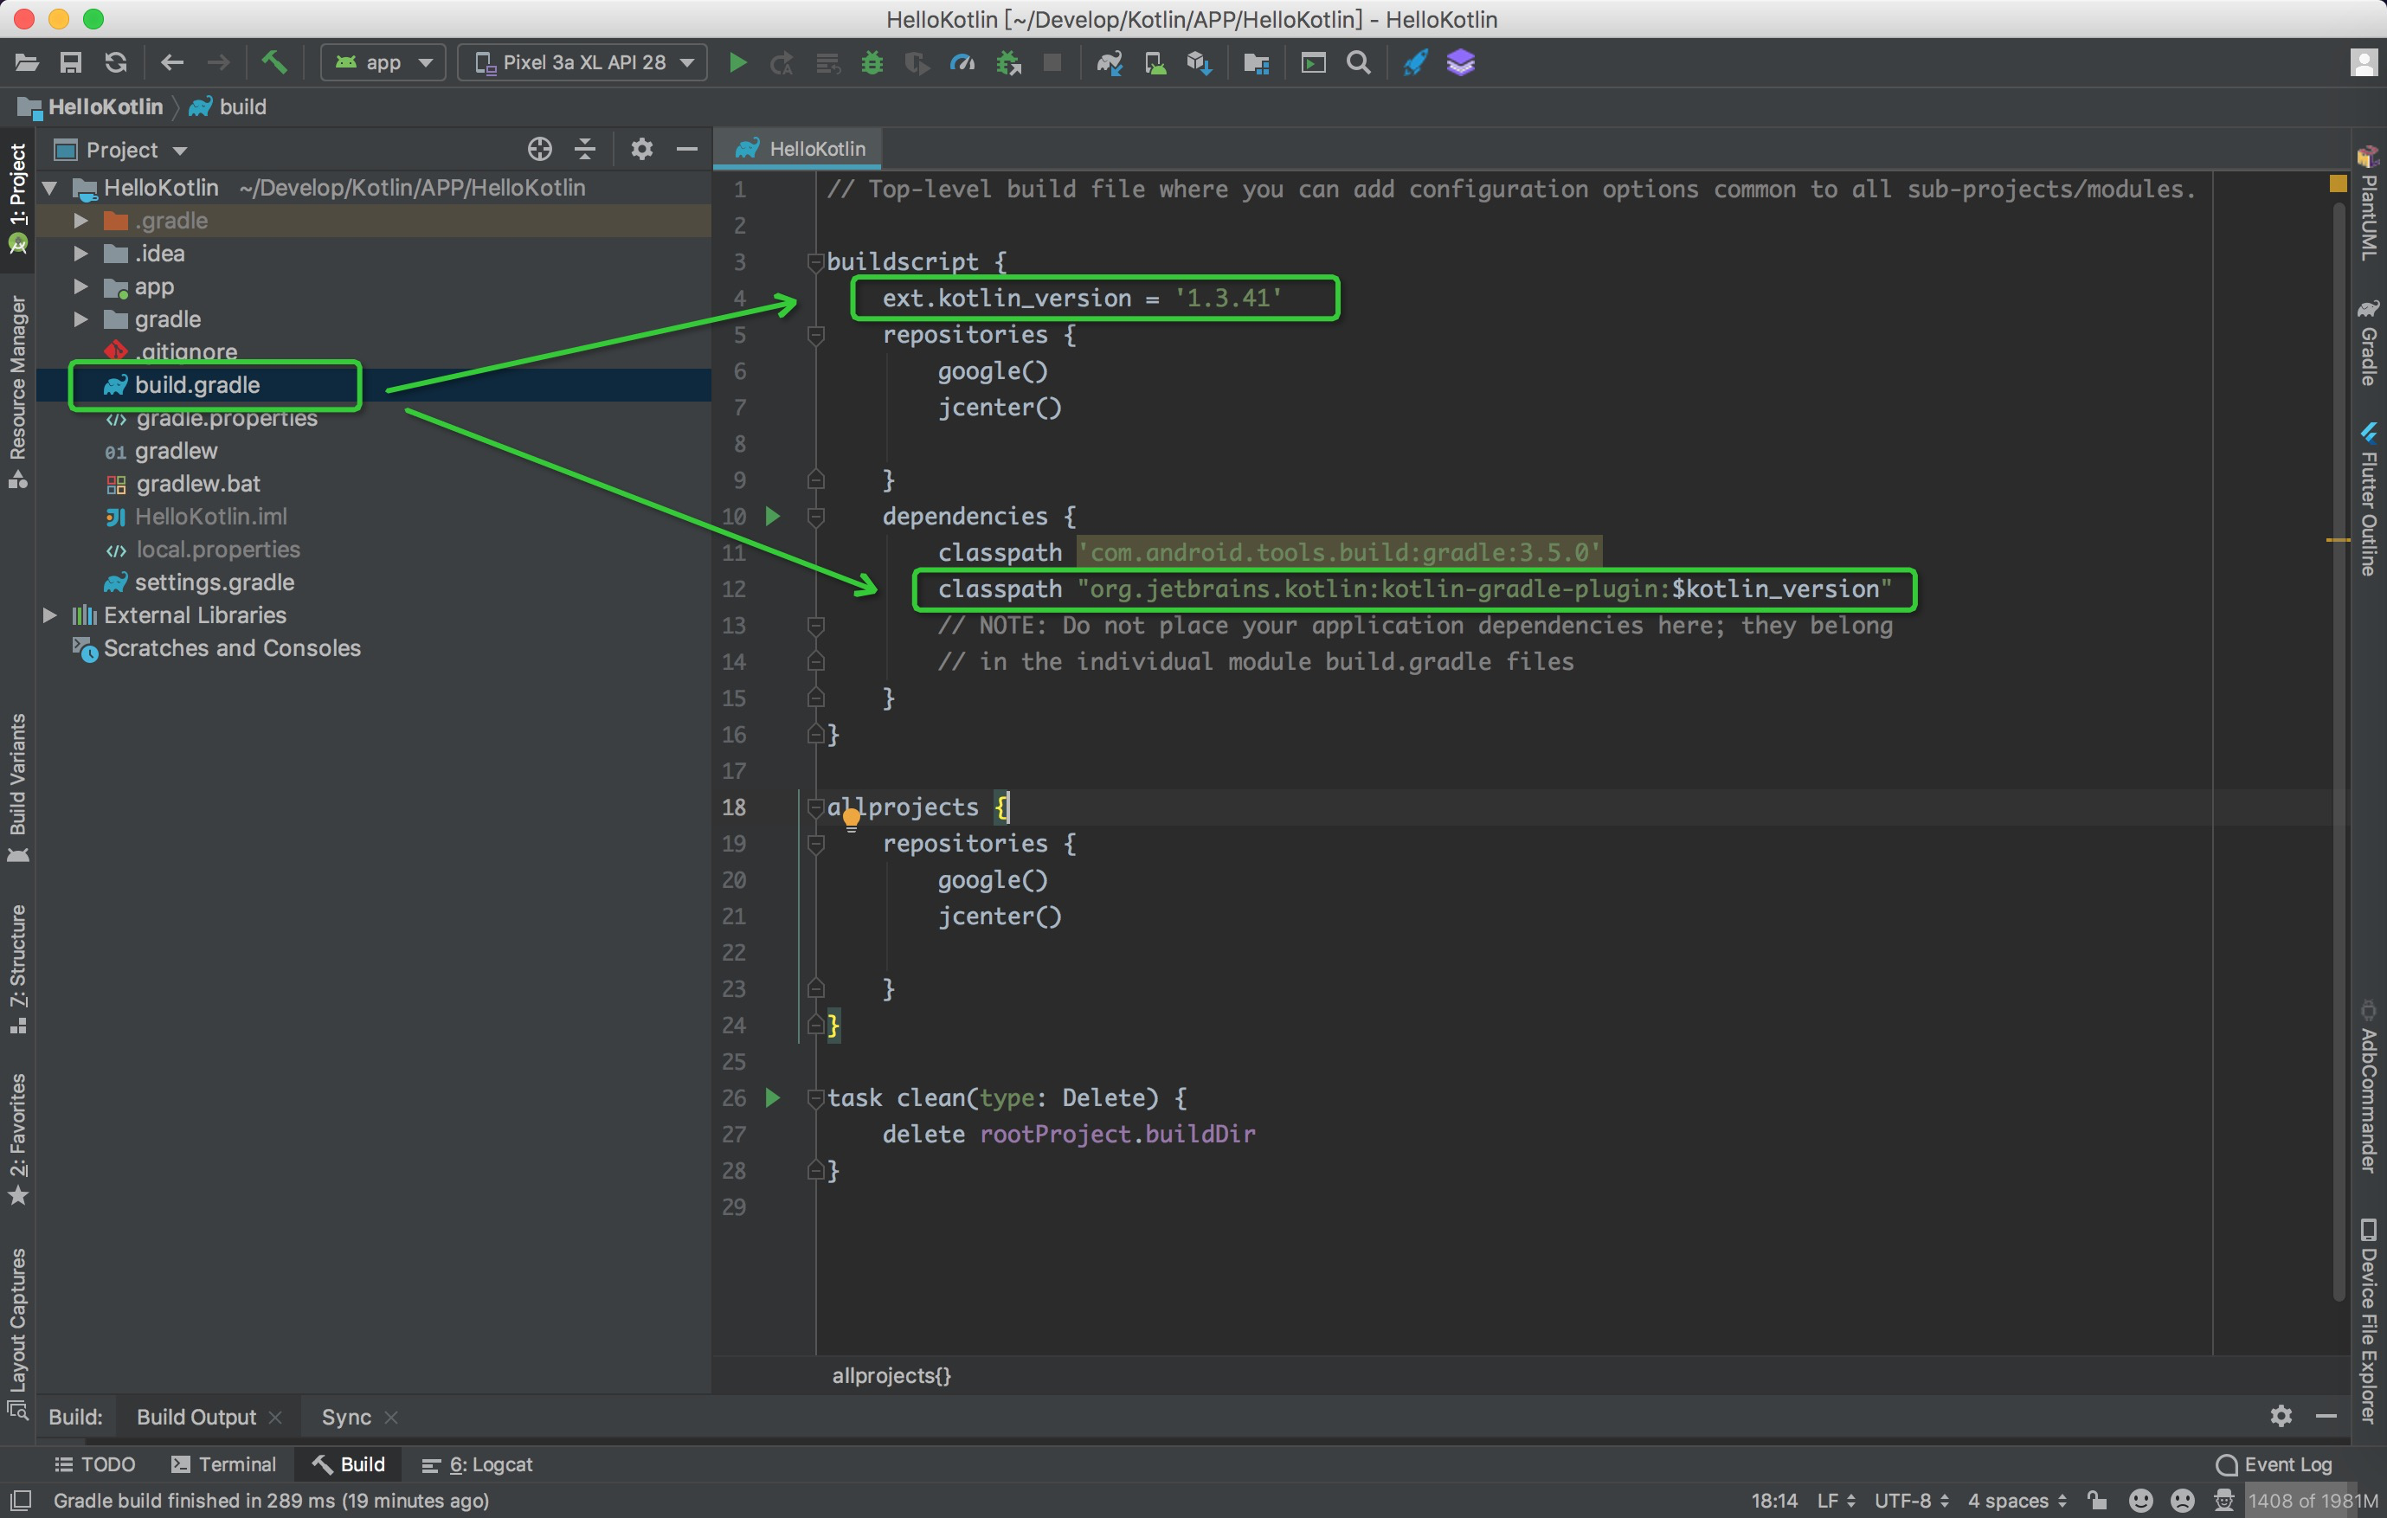Image resolution: width=2387 pixels, height=1518 pixels.
Task: Toggle the Flutter Outline tool window
Action: [2367, 499]
